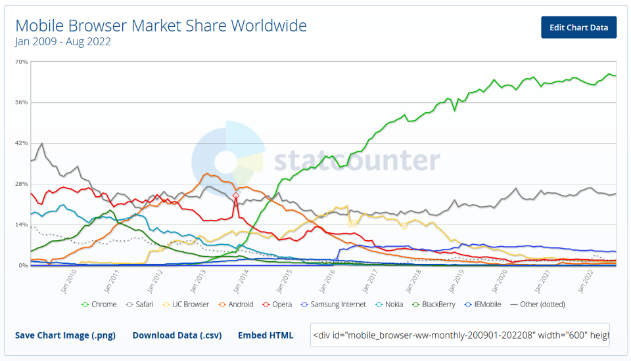
Task: Click the red diamond marker on Opera line
Action: [236, 196]
